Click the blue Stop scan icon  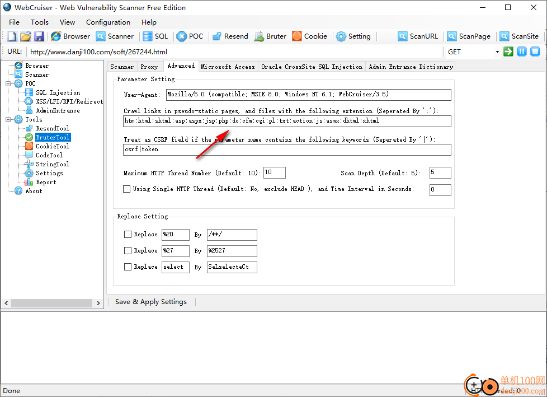pyautogui.click(x=535, y=52)
